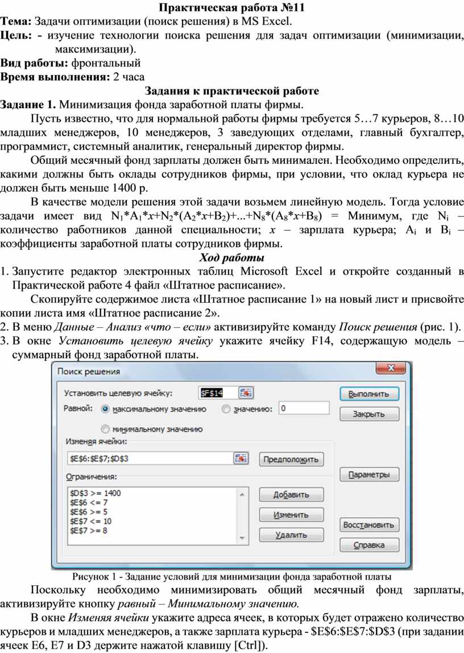464x653 pixels.
Task: Click heading Практическая работа №11
Action: [x=232, y=7]
